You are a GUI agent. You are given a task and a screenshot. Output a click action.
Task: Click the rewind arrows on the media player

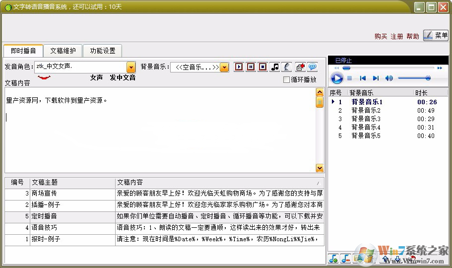click(x=337, y=68)
